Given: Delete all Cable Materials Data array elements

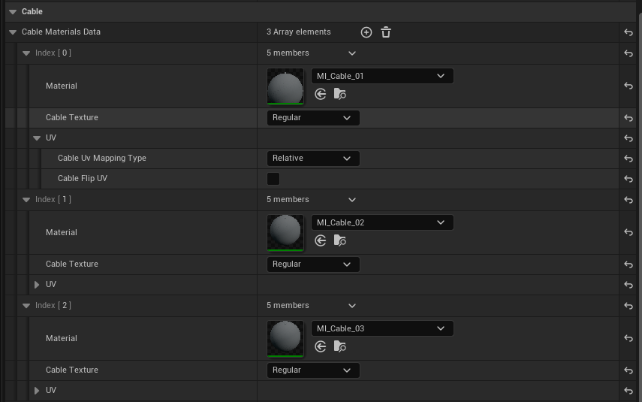Looking at the screenshot, I should [x=386, y=32].
